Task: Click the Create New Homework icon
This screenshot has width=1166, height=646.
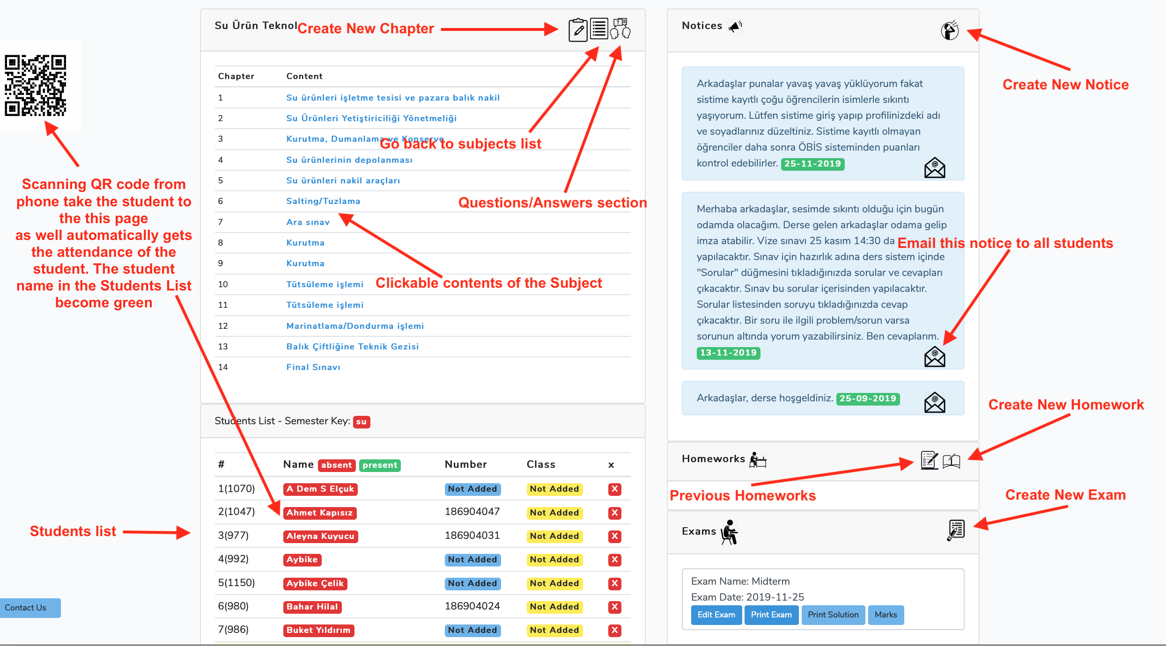Action: (x=929, y=460)
